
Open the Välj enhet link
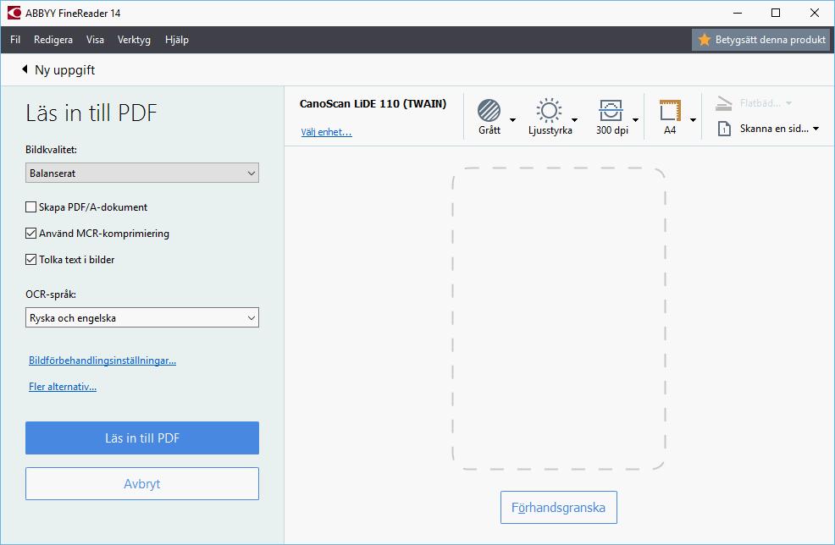(326, 132)
